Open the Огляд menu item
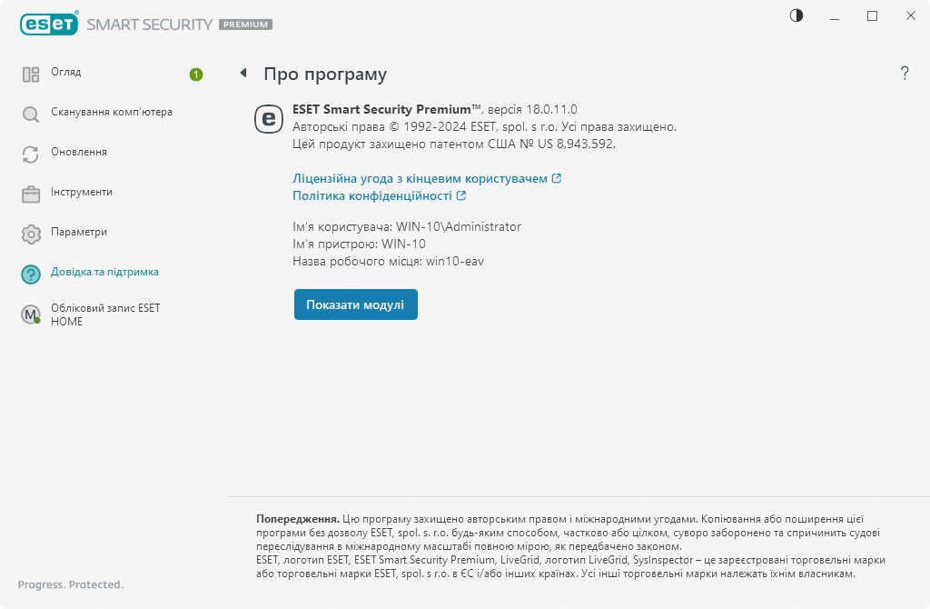The width and height of the screenshot is (930, 609). click(66, 72)
